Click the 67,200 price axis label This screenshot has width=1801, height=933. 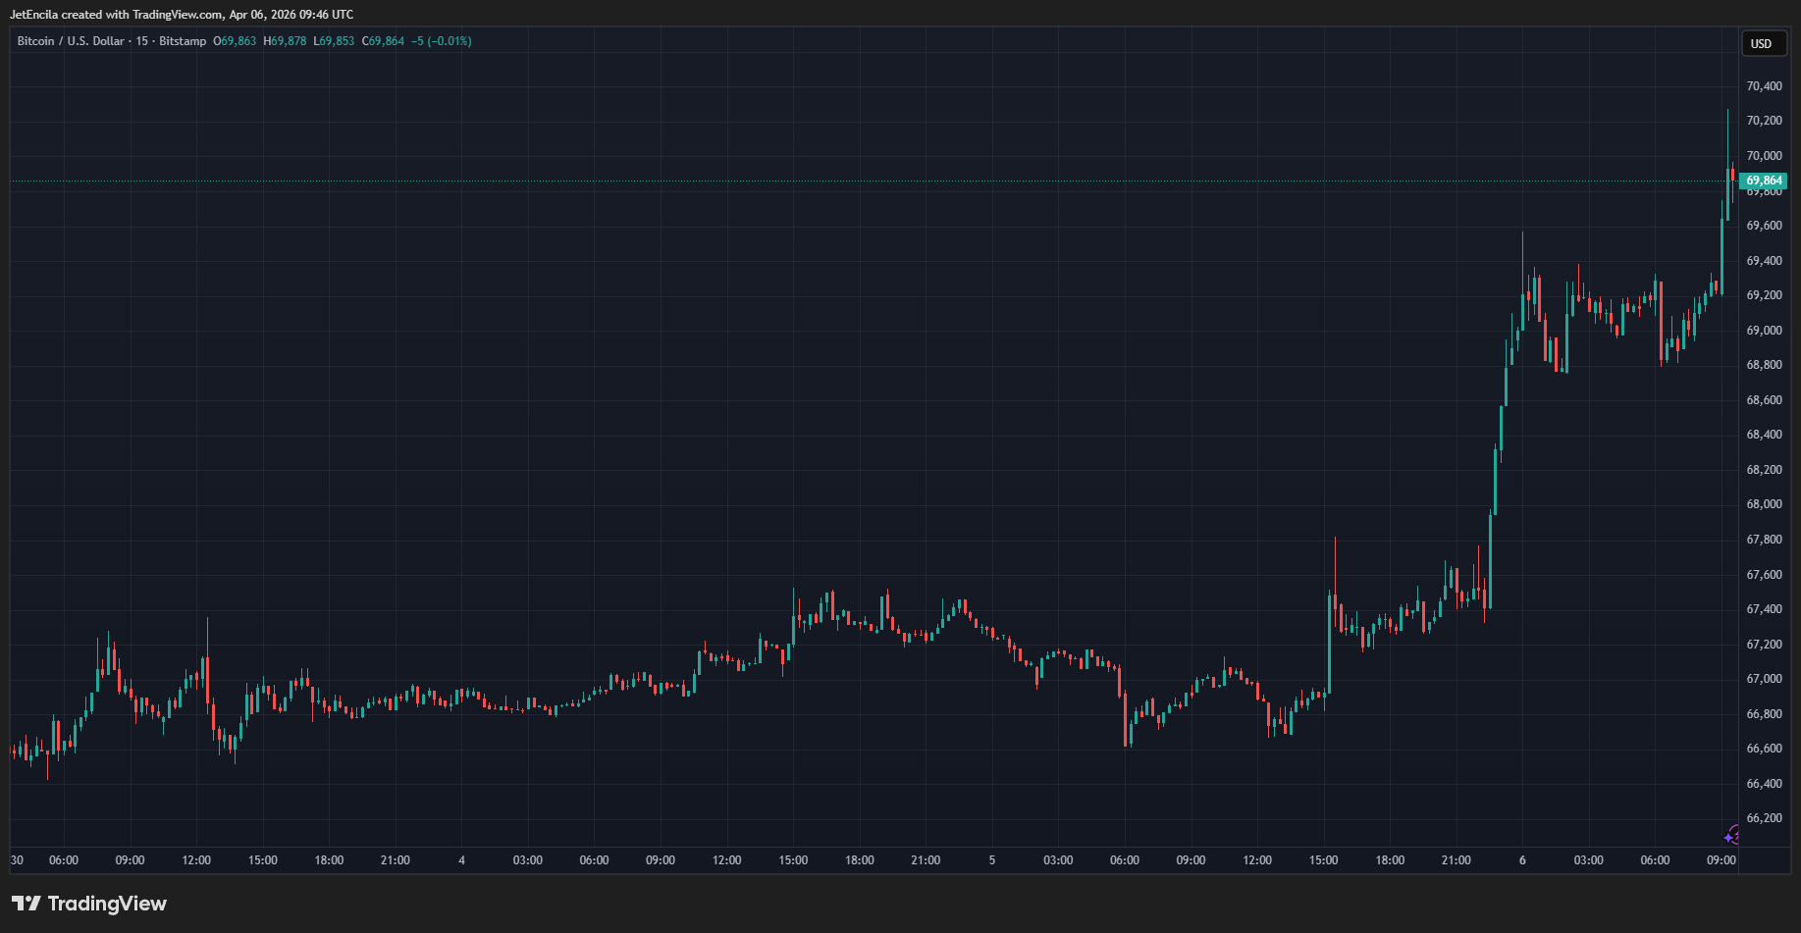[1764, 645]
